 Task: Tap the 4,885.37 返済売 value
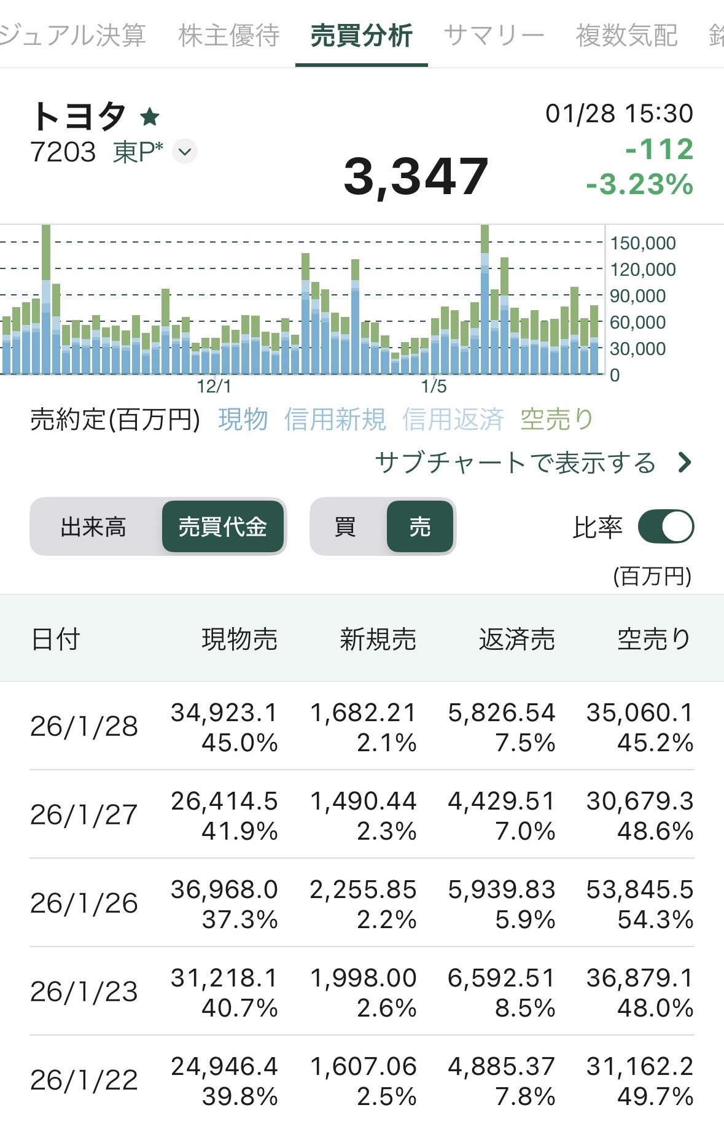502,1066
